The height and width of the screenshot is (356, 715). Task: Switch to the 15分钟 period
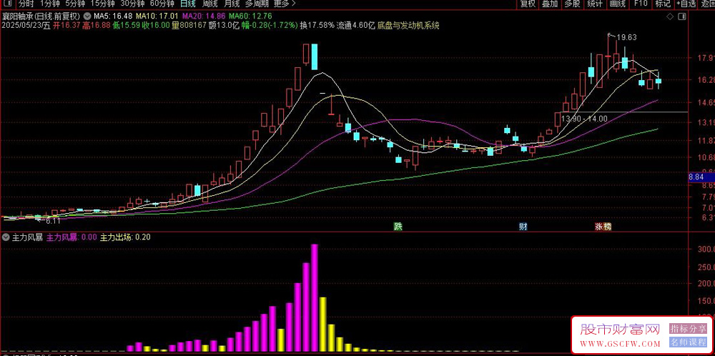pos(102,4)
